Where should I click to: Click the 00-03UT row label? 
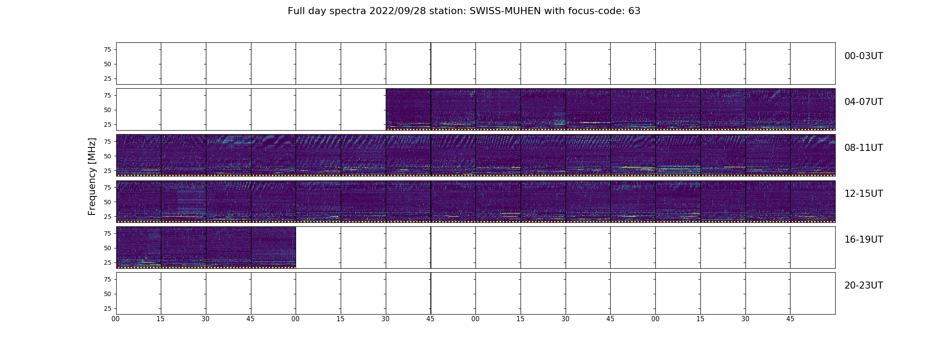pos(863,56)
